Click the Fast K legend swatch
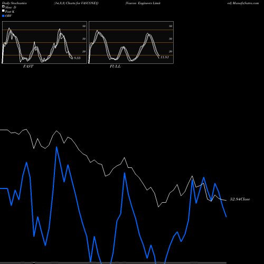Viewport: 264px width, 264px height. click(3, 11)
